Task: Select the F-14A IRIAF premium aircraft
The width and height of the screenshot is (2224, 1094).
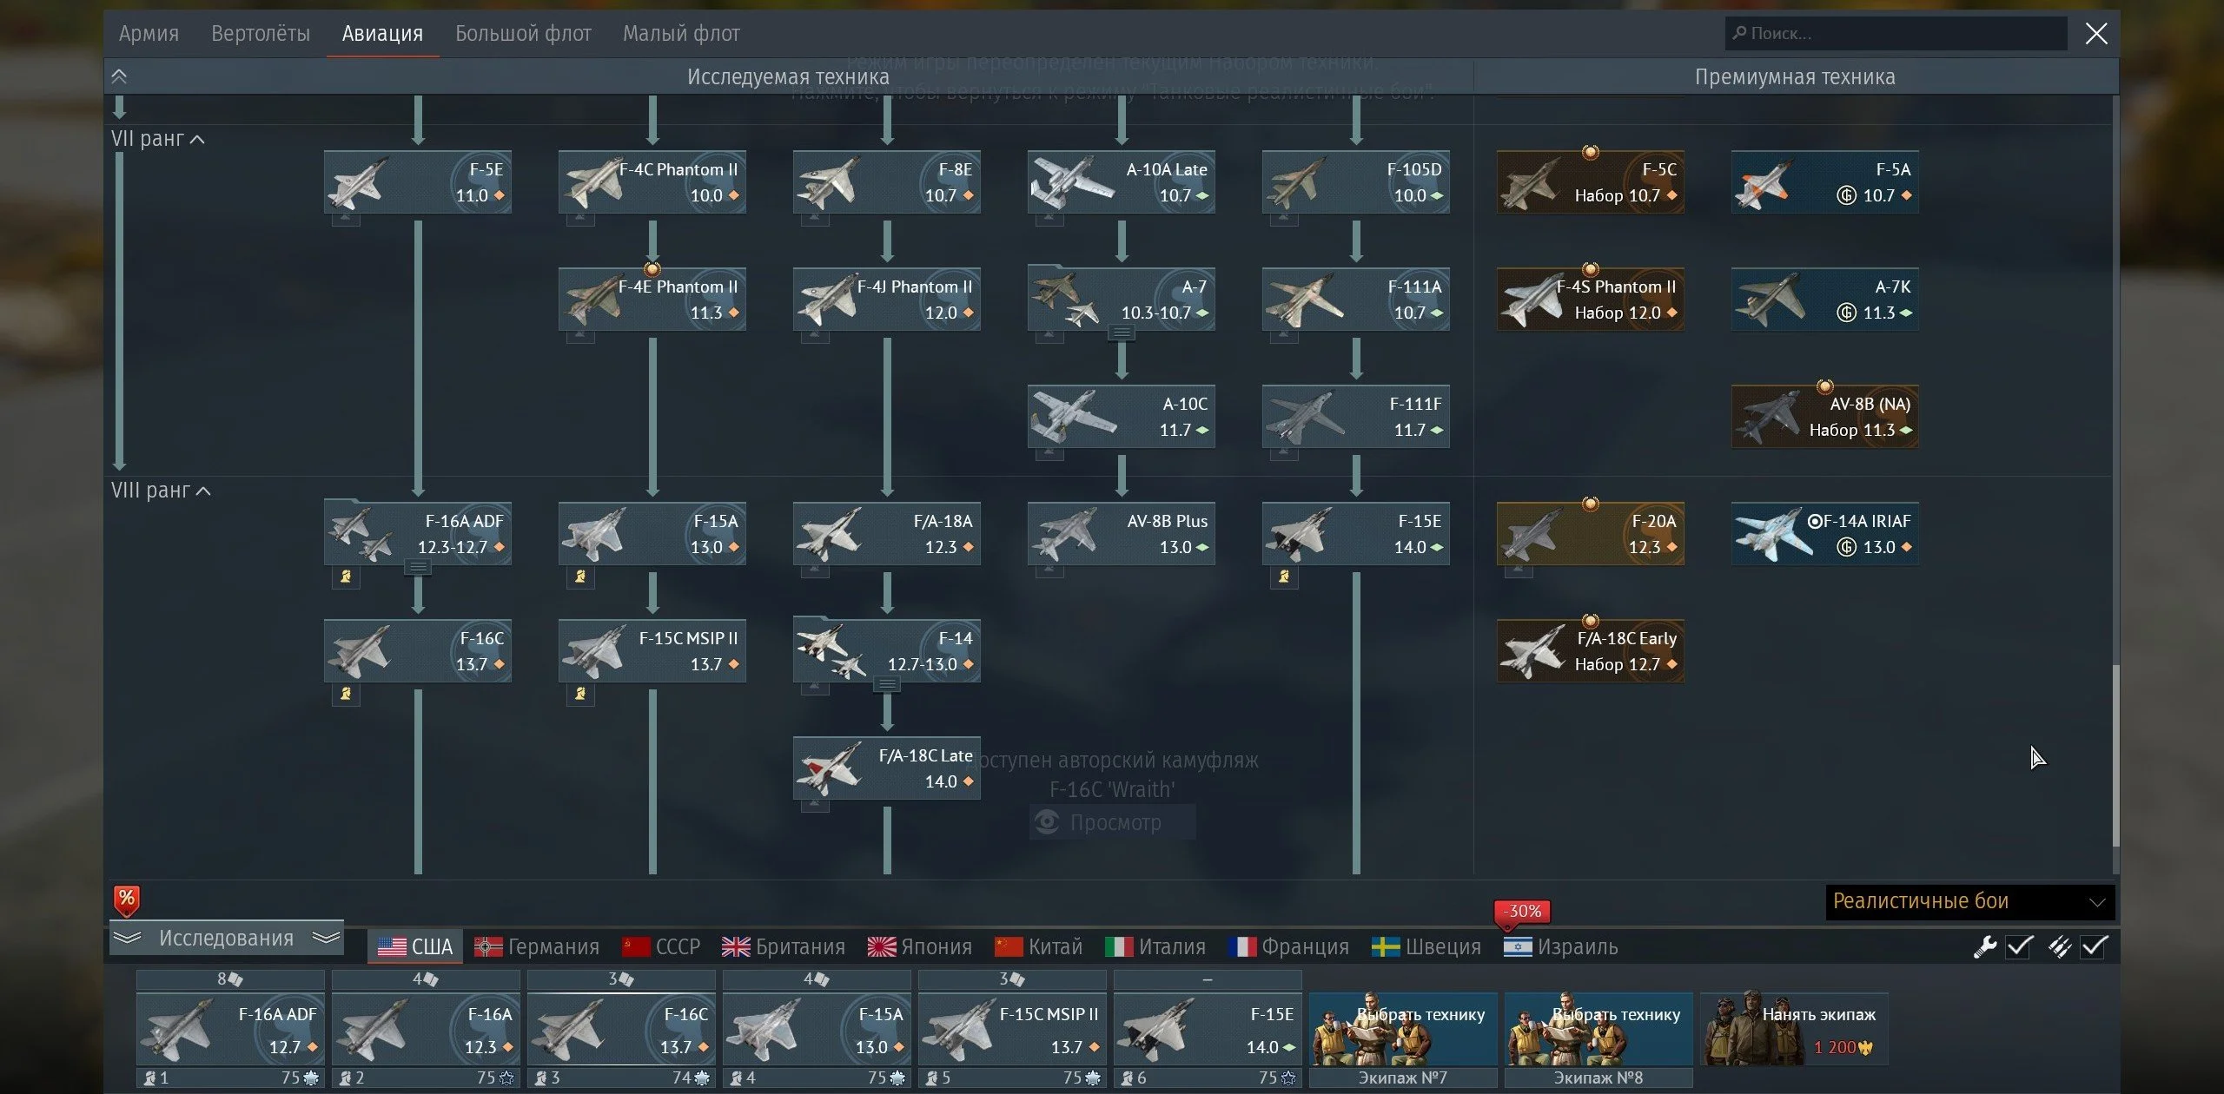Action: coord(1824,534)
